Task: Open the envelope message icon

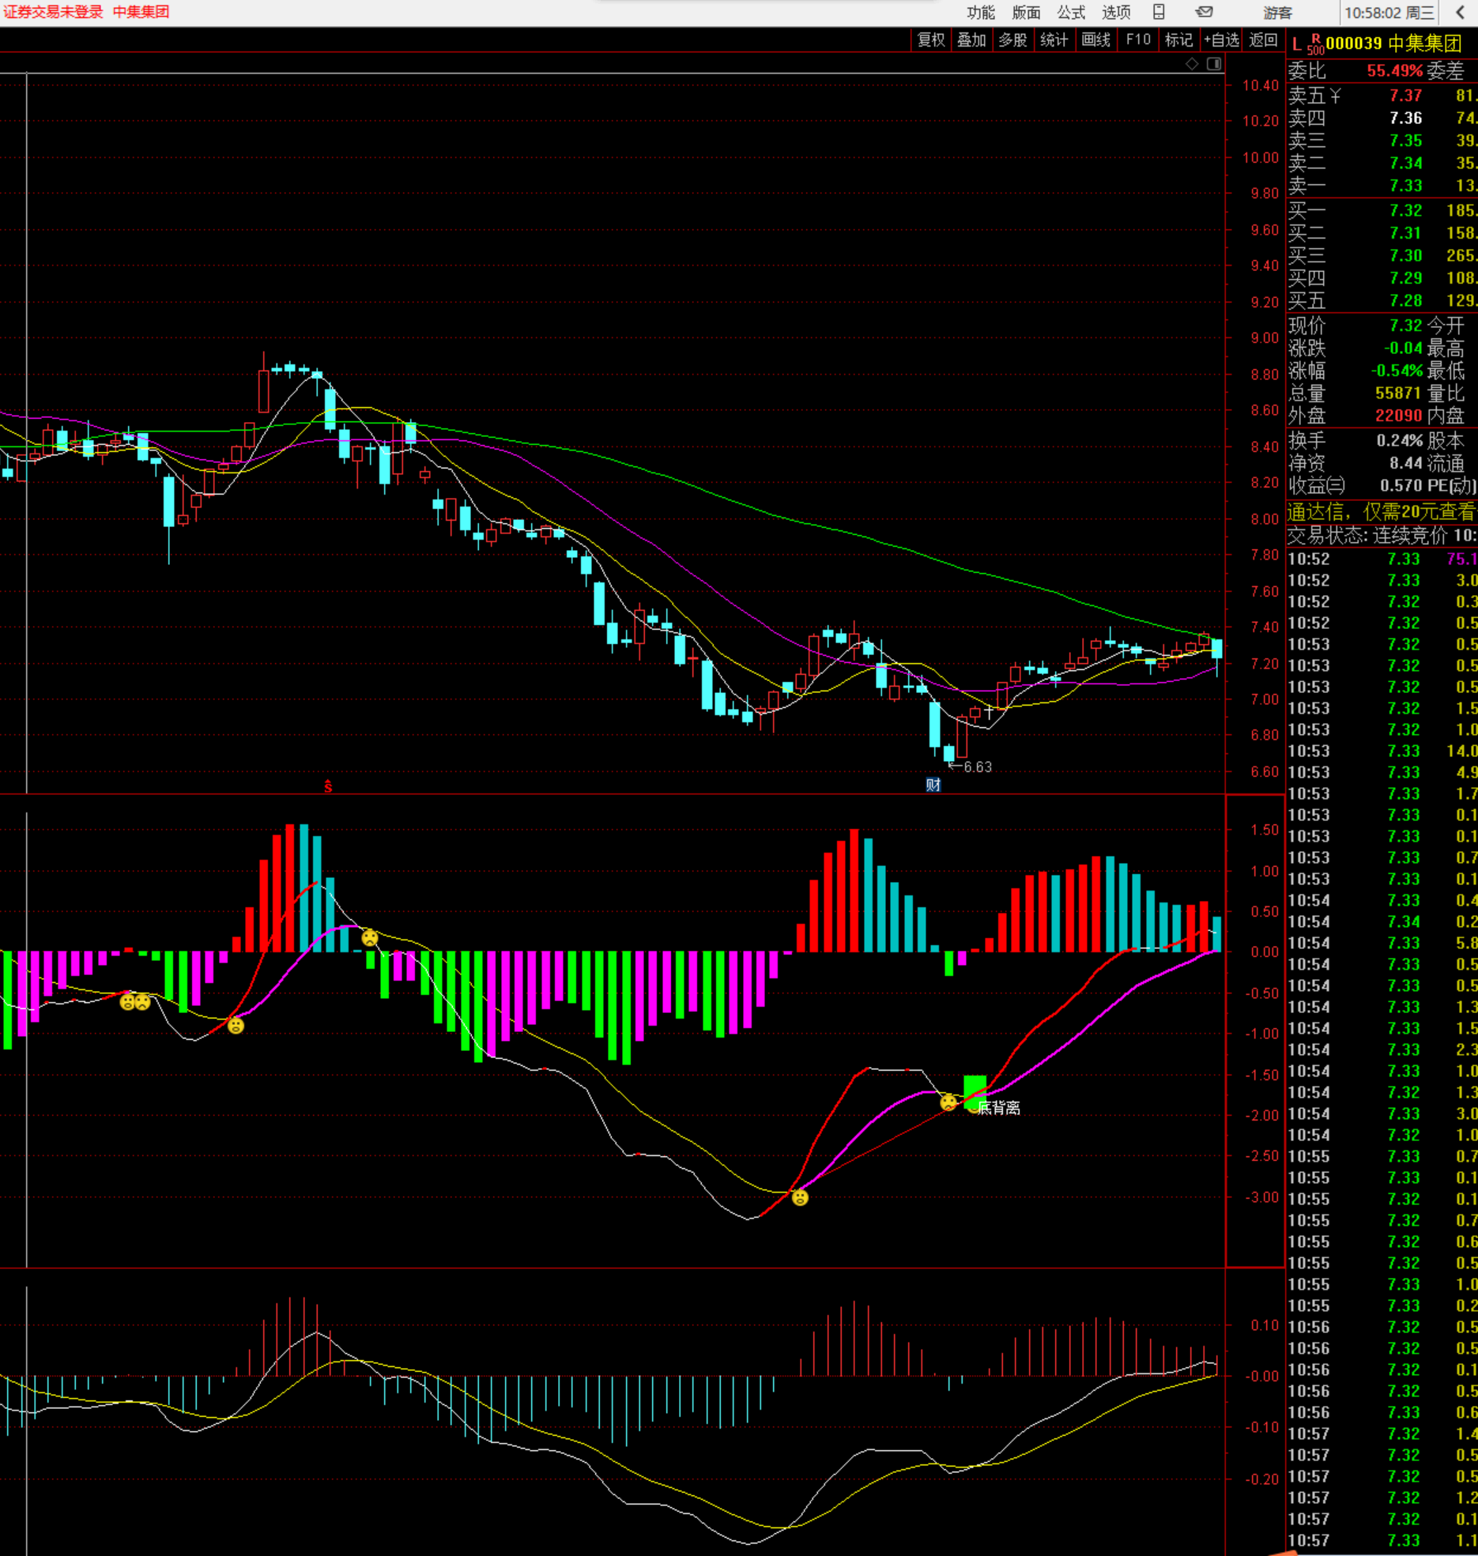Action: point(1204,12)
